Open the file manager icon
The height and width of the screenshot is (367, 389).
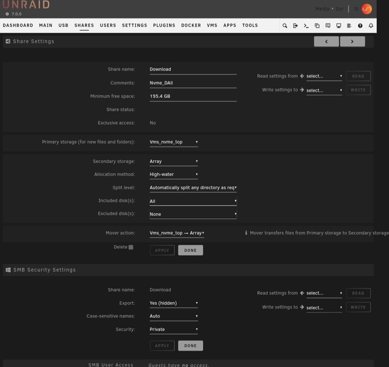[x=317, y=25]
